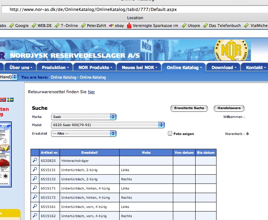Open details magnifier for article 6520820

point(35,160)
